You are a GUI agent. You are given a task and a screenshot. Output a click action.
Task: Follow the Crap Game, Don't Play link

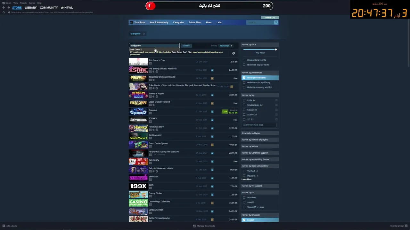182,52
